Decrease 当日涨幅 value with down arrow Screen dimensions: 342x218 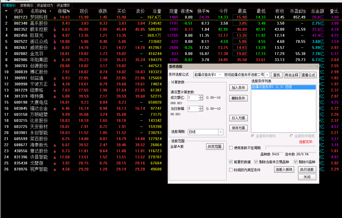(201, 110)
